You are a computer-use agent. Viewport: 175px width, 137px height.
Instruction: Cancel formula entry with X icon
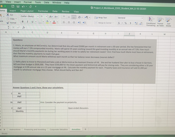click(x=13, y=27)
